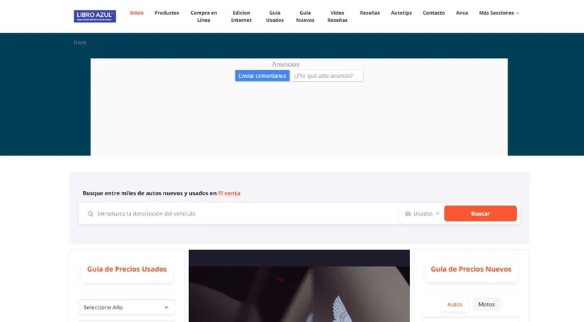The image size is (584, 322).
Task: Click the magnifier icon in search bar
Action: 91,214
